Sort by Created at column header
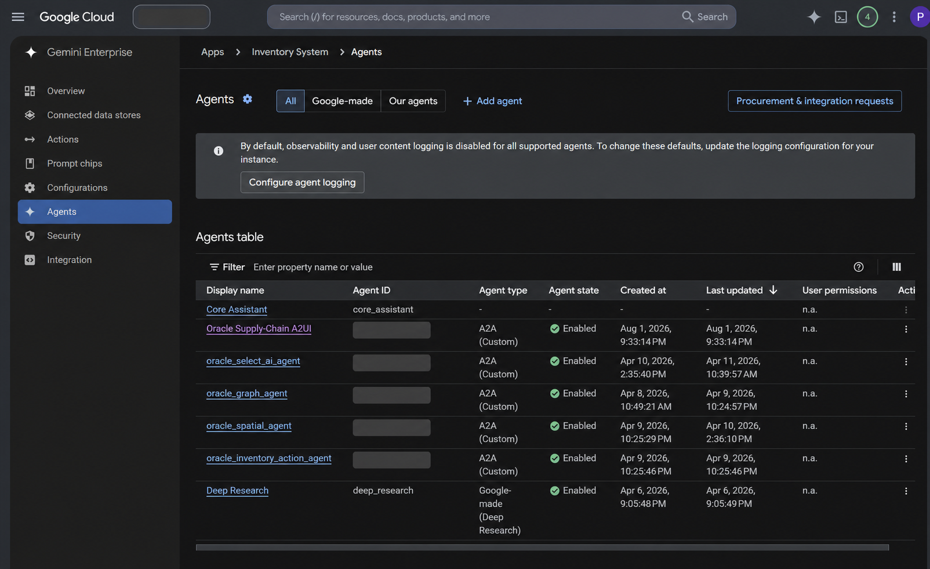The width and height of the screenshot is (930, 569). 643,290
